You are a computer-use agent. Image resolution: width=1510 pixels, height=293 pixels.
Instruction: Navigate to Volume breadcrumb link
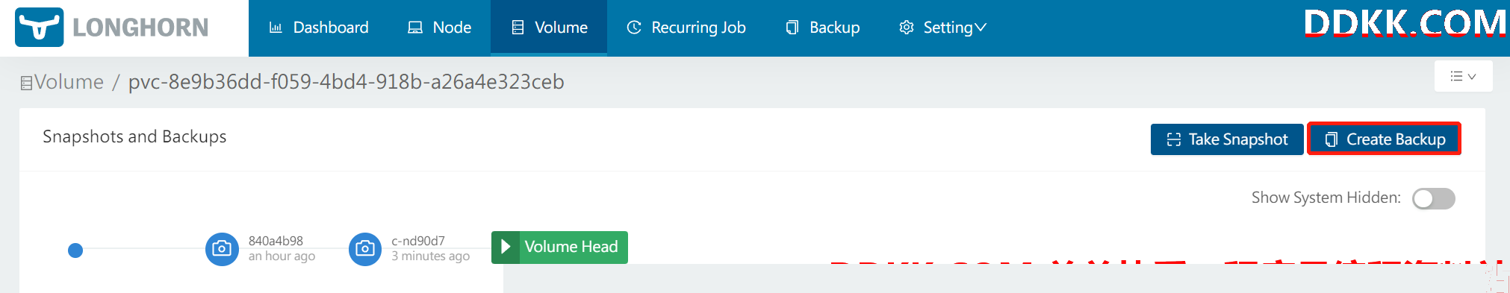pos(69,82)
